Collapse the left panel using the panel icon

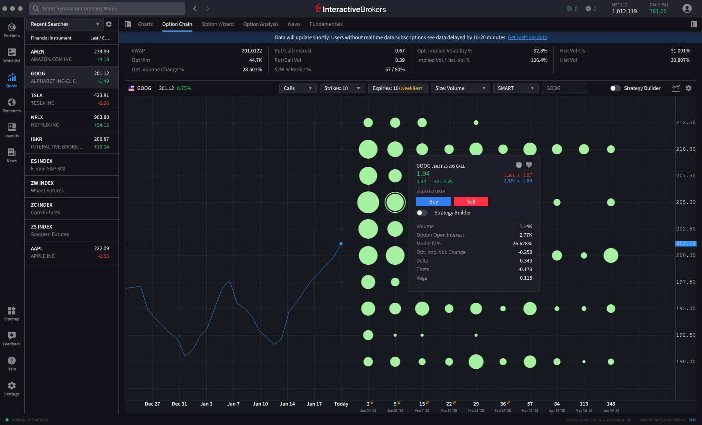127,24
